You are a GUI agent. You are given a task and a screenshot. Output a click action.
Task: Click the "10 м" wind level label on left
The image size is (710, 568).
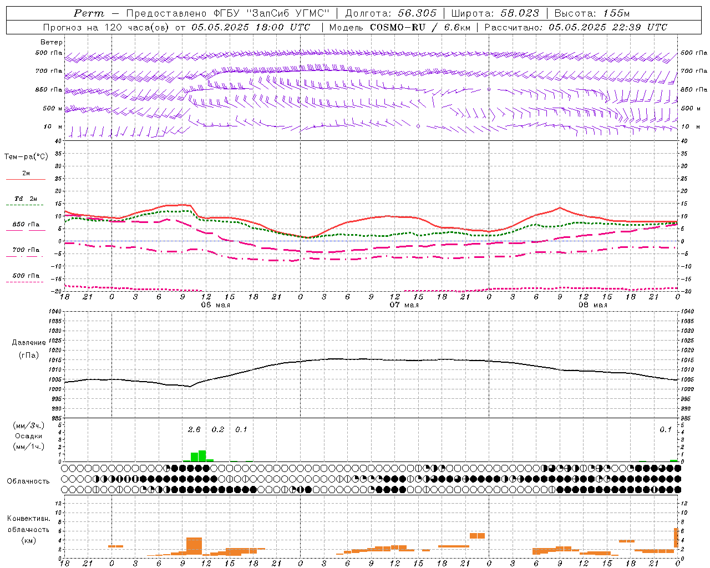53,126
